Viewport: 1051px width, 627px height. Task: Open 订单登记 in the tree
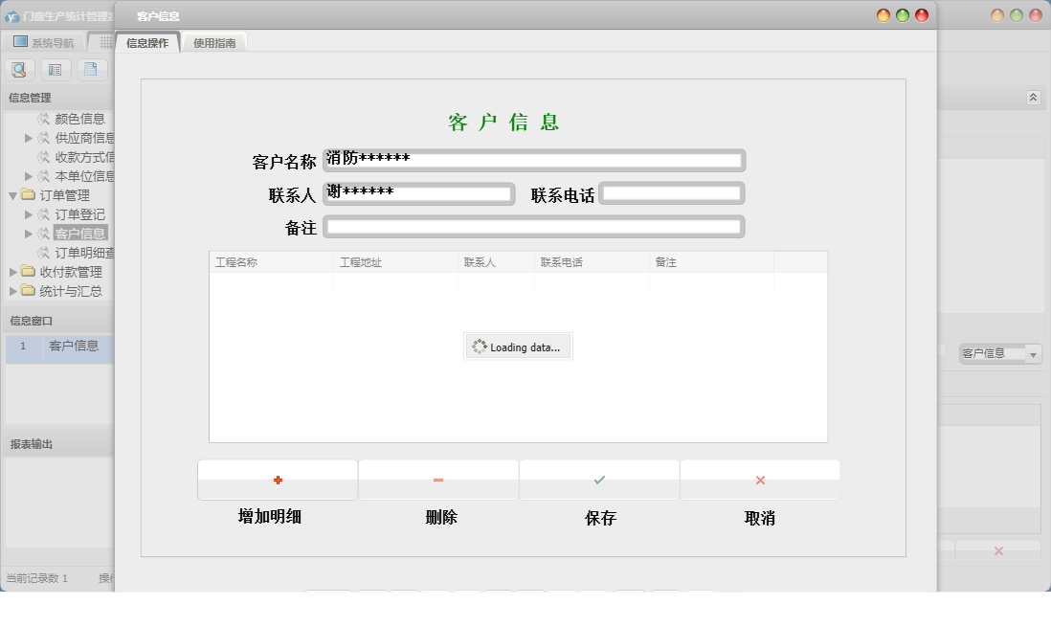click(79, 214)
